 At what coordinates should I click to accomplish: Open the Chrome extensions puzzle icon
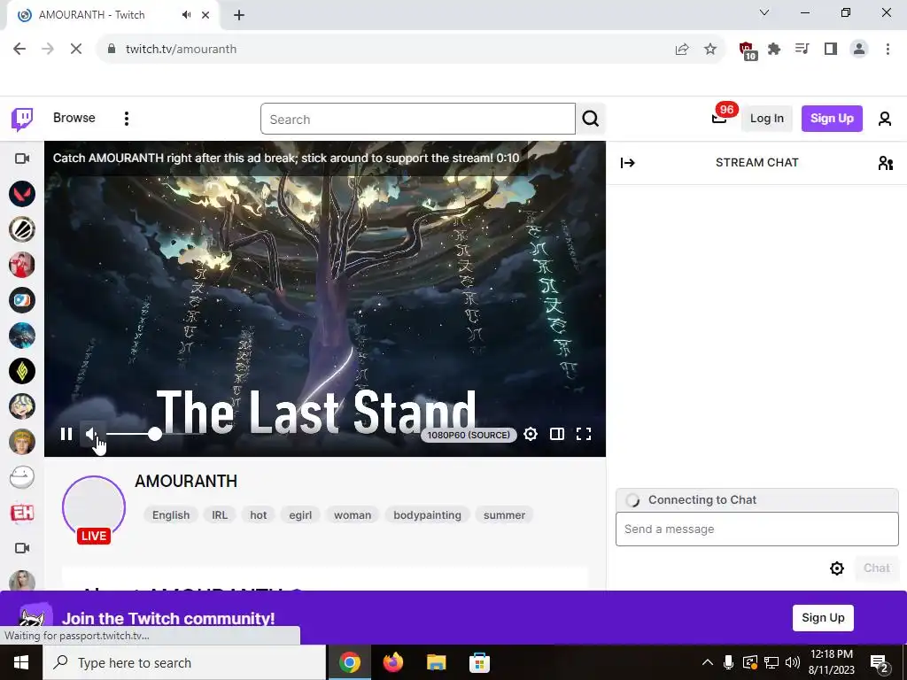click(774, 50)
